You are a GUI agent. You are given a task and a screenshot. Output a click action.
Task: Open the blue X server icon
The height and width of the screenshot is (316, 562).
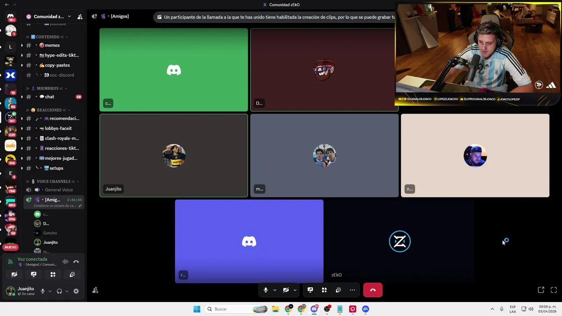tap(11, 75)
